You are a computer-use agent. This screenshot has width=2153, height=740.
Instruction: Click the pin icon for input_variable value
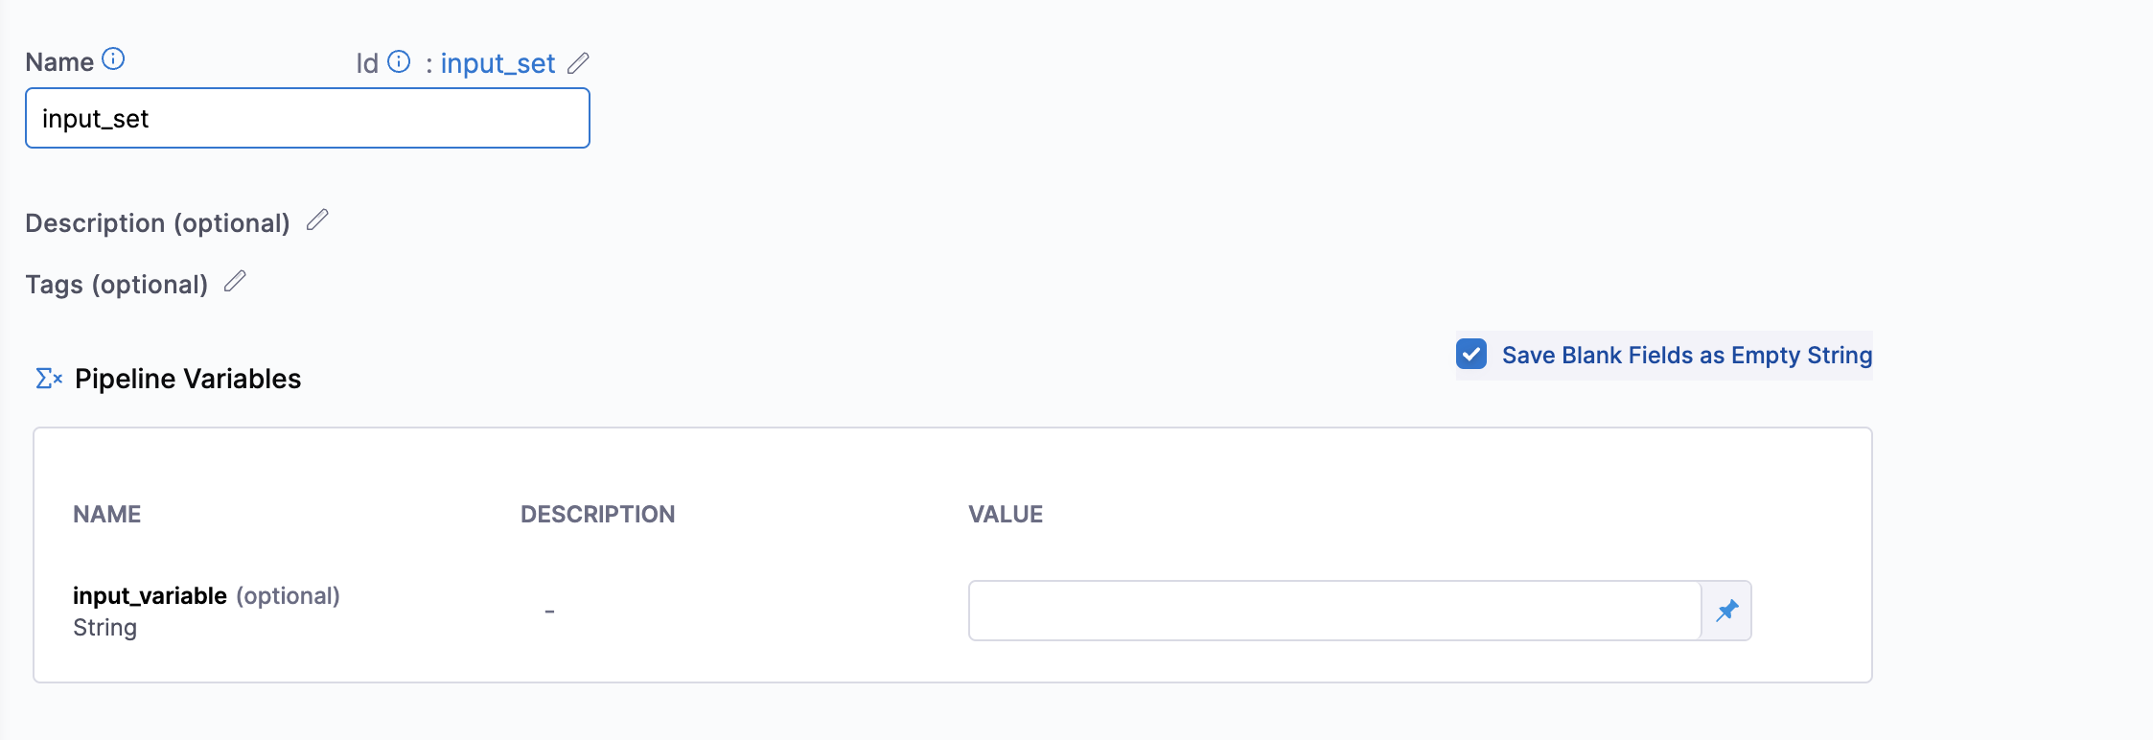pos(1726,611)
